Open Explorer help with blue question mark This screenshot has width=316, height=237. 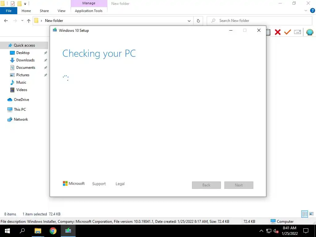tap(312, 11)
